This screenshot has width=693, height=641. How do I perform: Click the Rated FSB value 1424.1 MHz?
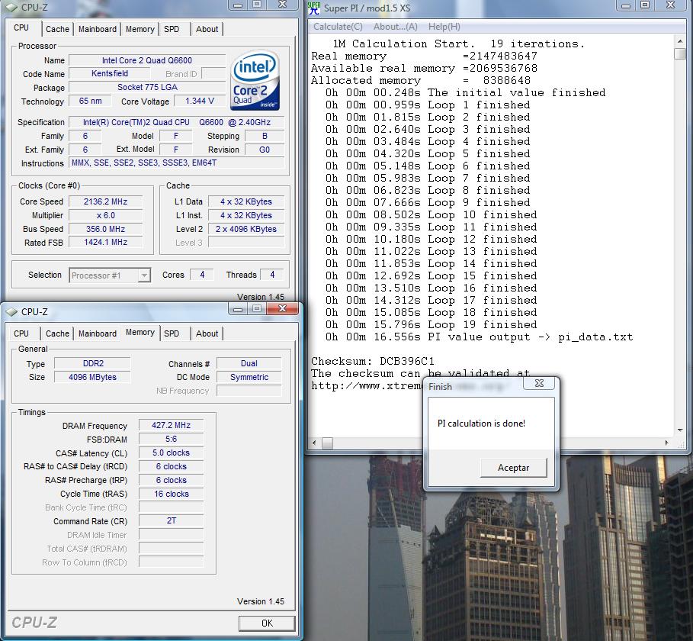(x=106, y=243)
